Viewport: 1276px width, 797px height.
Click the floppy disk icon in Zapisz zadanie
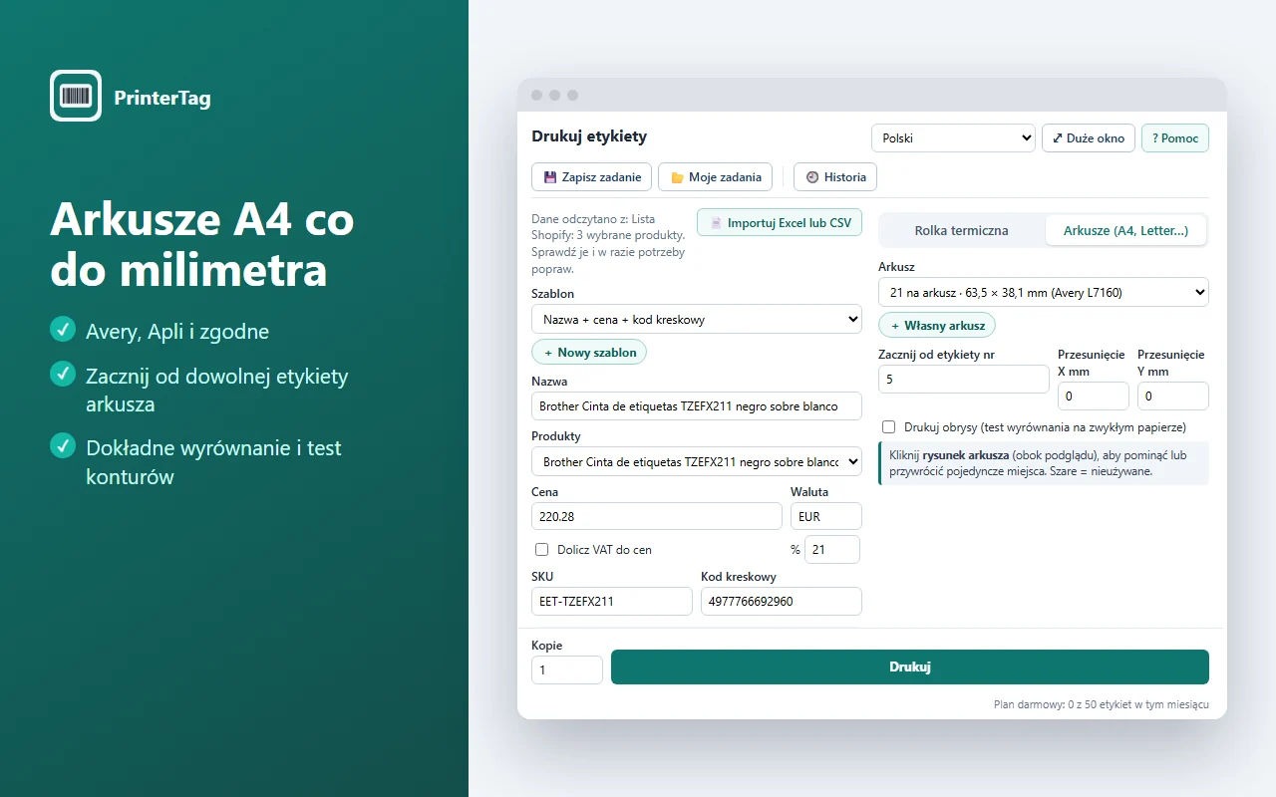tap(549, 177)
